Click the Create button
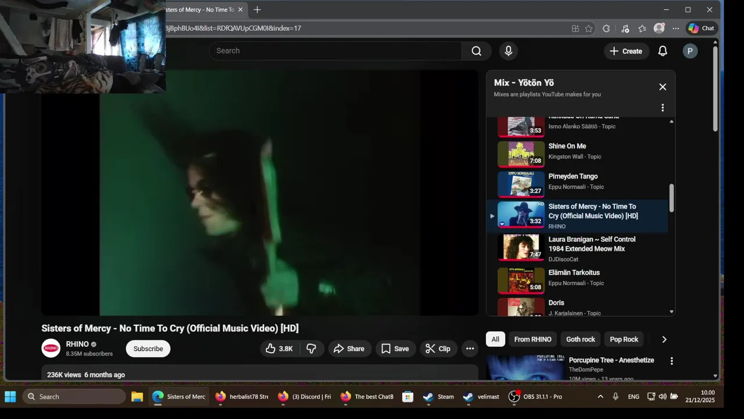 [x=625, y=51]
